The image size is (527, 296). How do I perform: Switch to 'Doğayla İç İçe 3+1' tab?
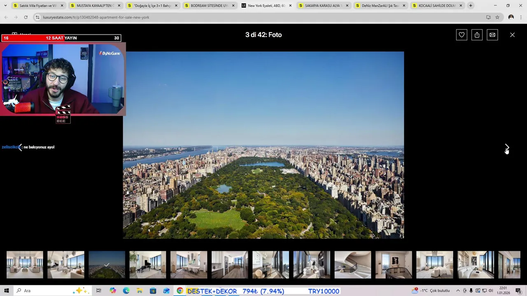coord(152,6)
